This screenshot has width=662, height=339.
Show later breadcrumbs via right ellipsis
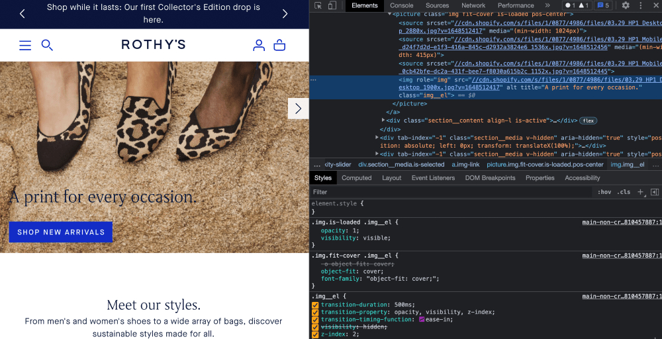coord(656,165)
